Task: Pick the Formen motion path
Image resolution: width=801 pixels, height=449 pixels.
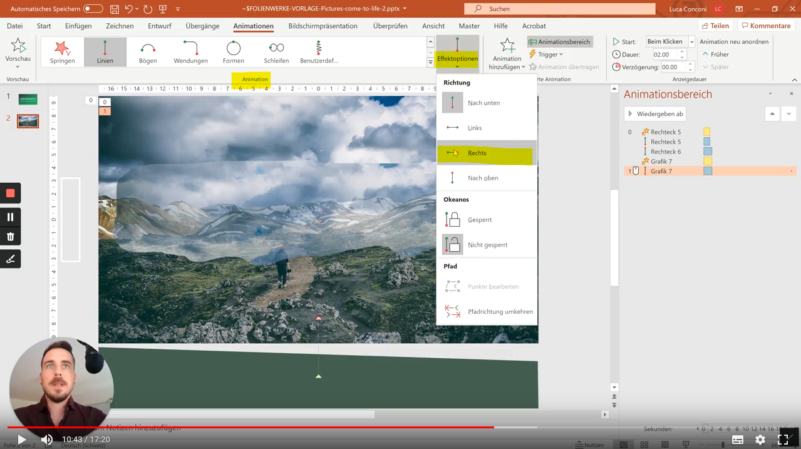Action: (x=234, y=52)
